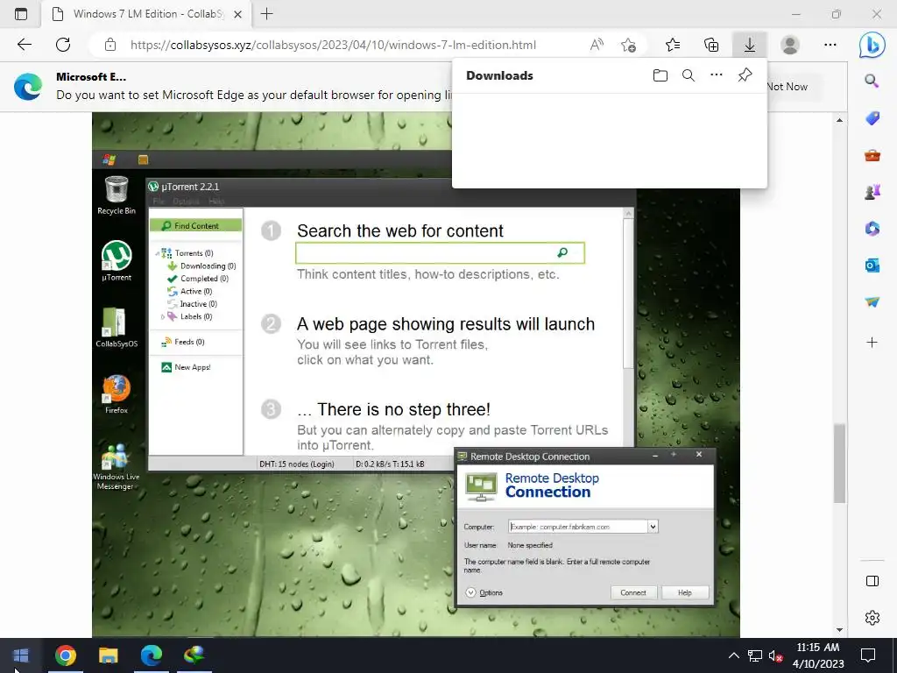Open the profile account menu
This screenshot has width=897, height=673.
(790, 45)
